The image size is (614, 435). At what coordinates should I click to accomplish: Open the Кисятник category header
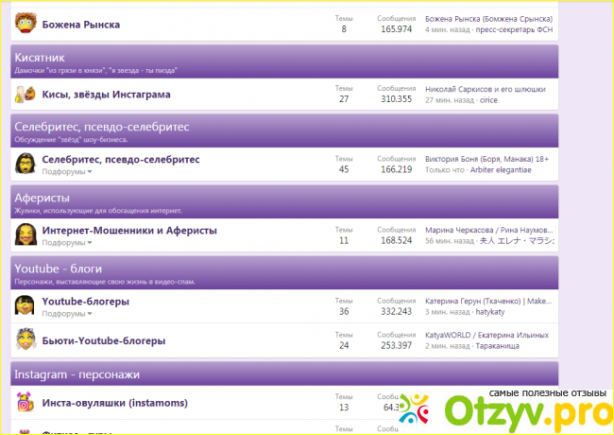[x=40, y=58]
